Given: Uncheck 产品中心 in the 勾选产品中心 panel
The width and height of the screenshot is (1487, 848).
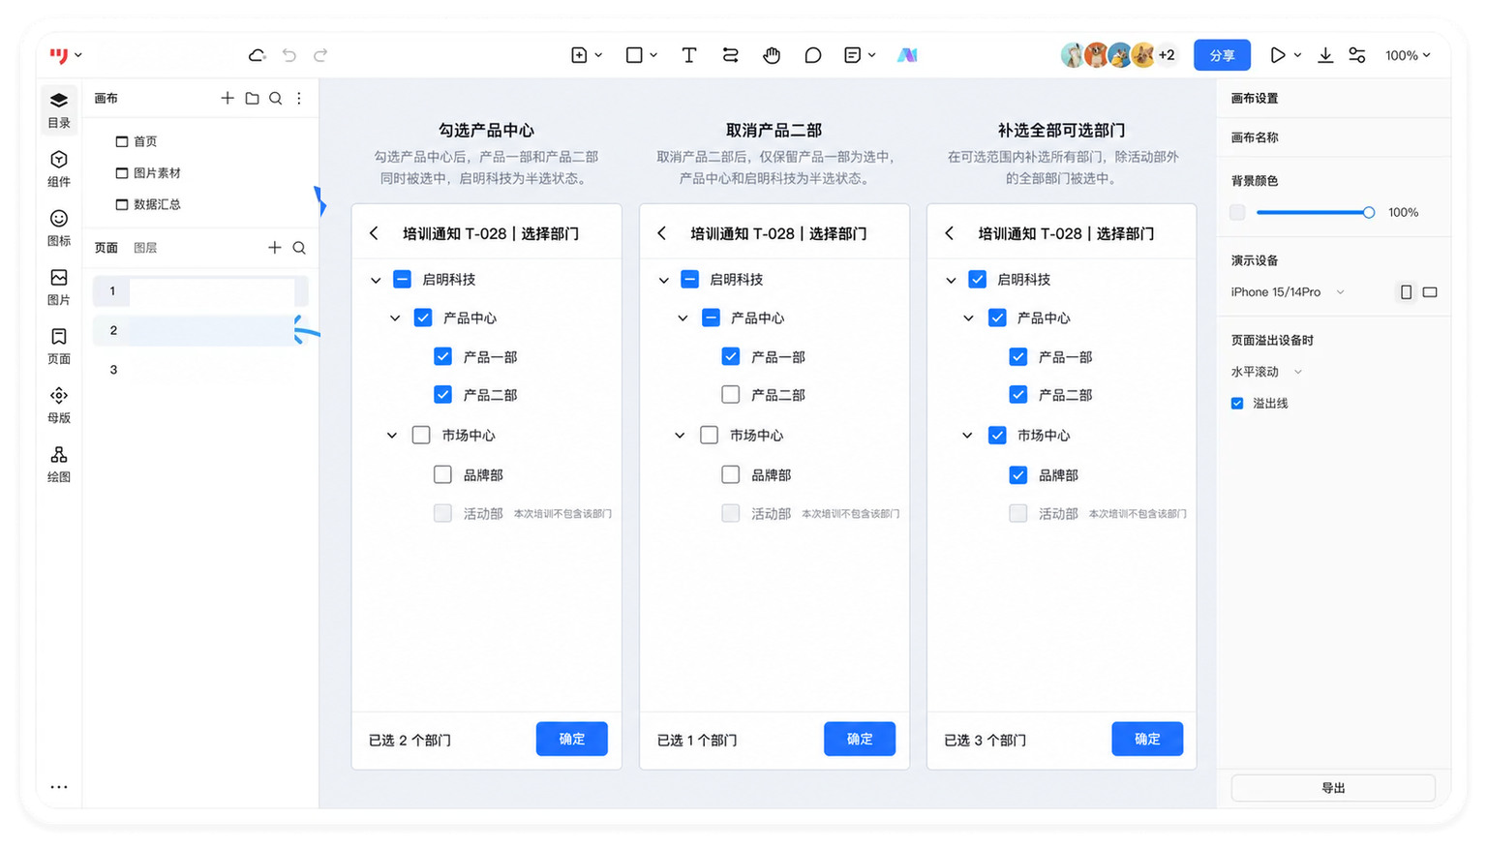Looking at the screenshot, I should (x=423, y=318).
